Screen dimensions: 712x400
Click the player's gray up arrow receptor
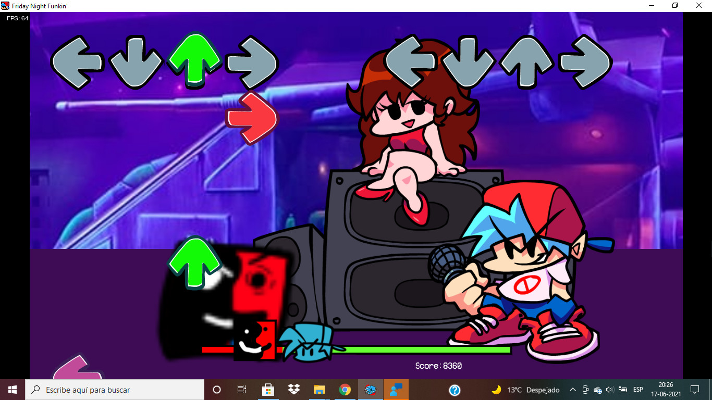tap(525, 63)
